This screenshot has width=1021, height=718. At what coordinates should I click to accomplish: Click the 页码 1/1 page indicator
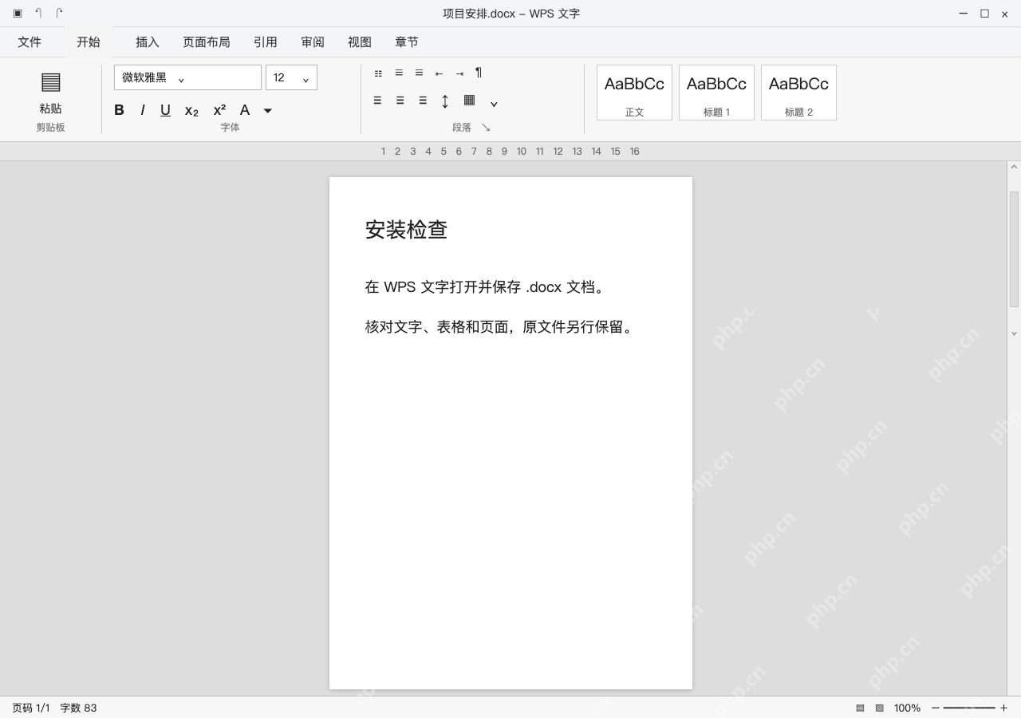tap(31, 708)
